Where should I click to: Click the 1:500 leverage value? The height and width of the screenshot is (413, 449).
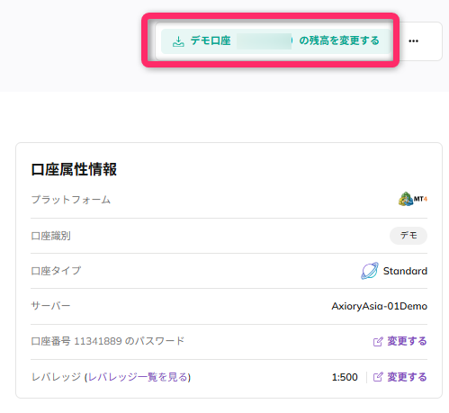click(x=345, y=377)
